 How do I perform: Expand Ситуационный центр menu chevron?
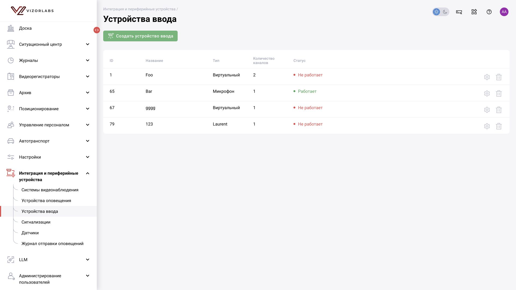88,44
